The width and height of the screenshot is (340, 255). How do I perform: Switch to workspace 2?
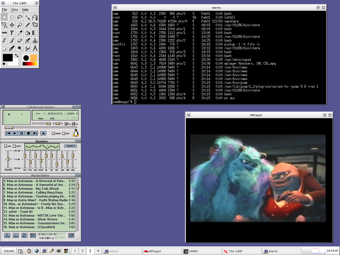[x=82, y=251]
